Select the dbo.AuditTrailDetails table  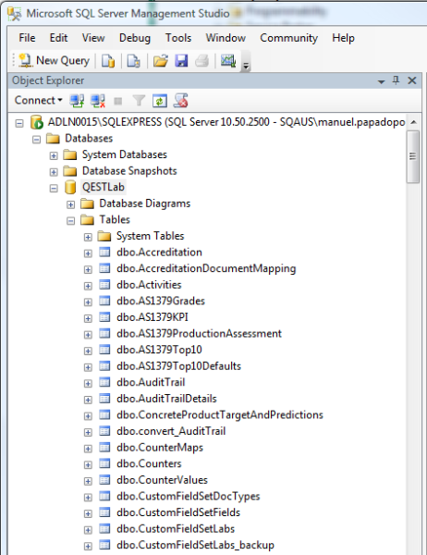166,399
